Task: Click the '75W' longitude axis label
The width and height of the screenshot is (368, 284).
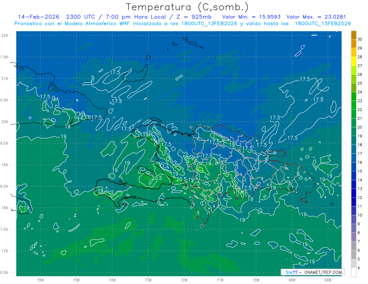Action: click(x=76, y=280)
